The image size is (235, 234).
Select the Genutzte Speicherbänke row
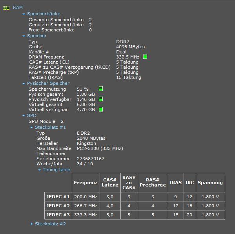pyautogui.click(x=60, y=25)
